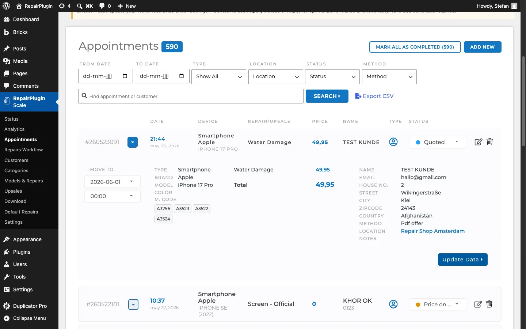
Task: Open the calendar picker in To Date
Action: click(182, 76)
